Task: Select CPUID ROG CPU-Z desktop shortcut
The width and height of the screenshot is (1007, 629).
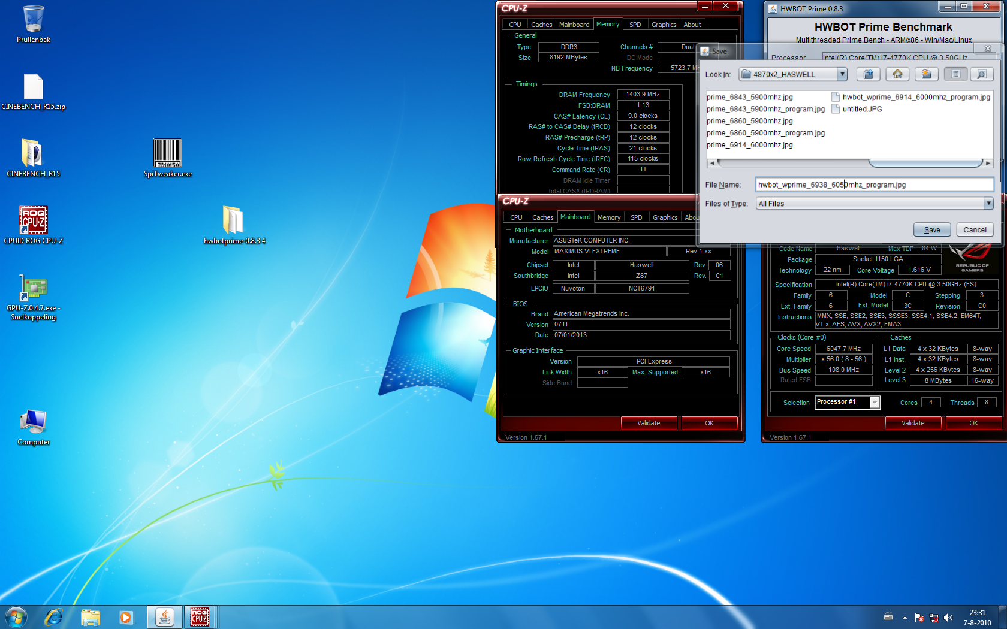Action: 34,225
